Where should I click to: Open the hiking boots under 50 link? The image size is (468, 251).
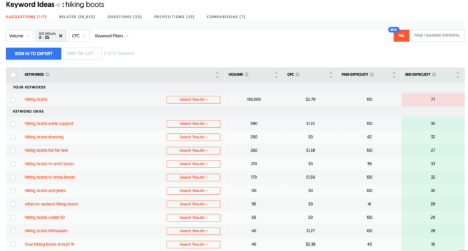(45, 218)
